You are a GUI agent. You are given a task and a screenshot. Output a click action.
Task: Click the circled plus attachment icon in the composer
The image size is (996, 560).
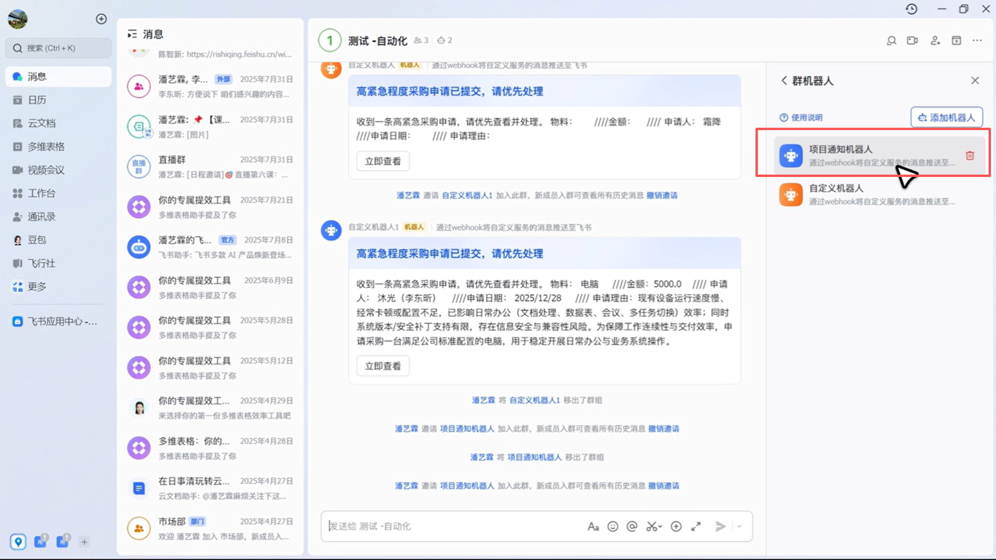tap(676, 527)
